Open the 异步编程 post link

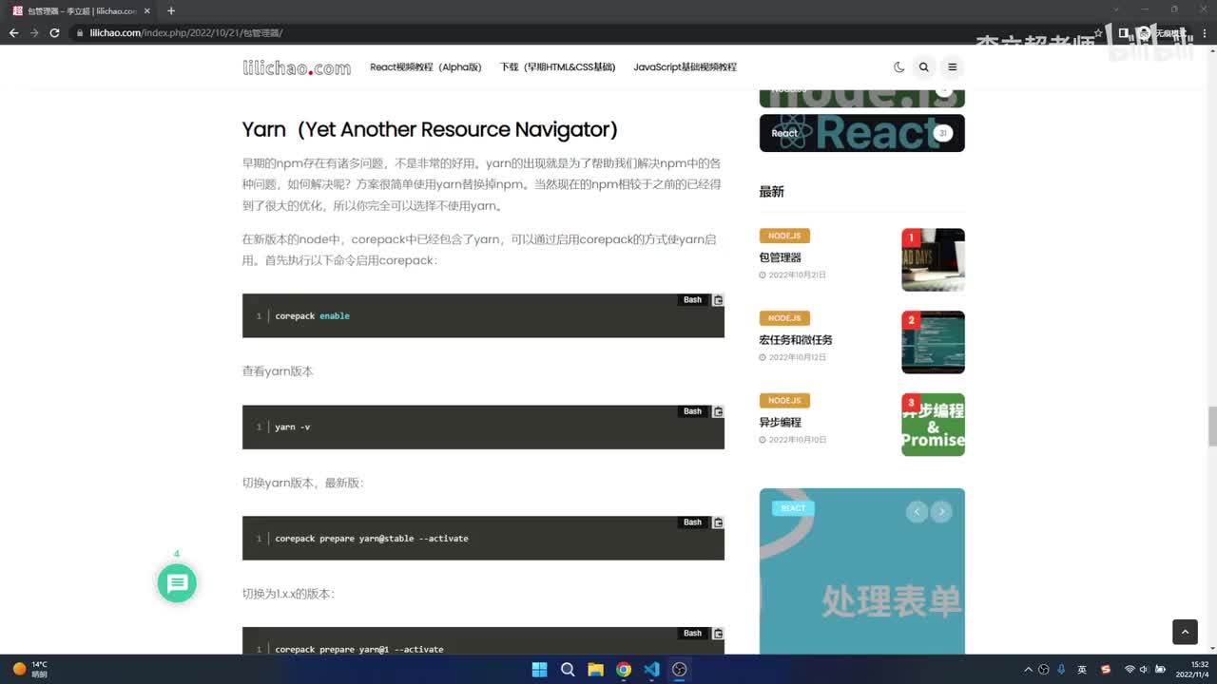[781, 422]
